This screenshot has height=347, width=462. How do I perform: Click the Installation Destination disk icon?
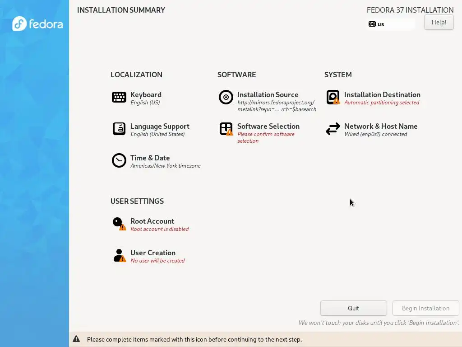pyautogui.click(x=333, y=97)
